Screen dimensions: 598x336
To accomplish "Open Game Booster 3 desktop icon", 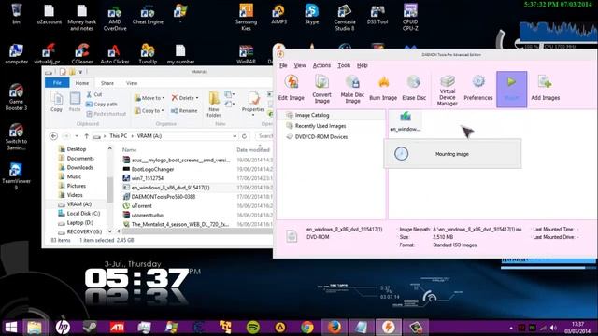I will pos(16,97).
